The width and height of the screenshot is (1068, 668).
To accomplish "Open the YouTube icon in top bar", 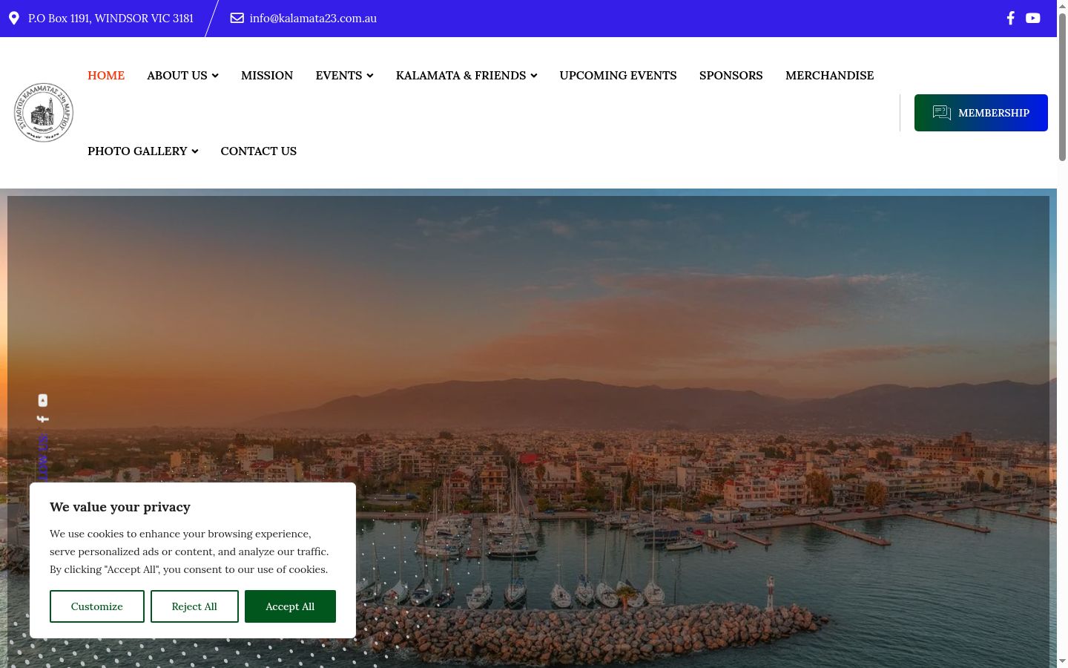I will click(1032, 18).
